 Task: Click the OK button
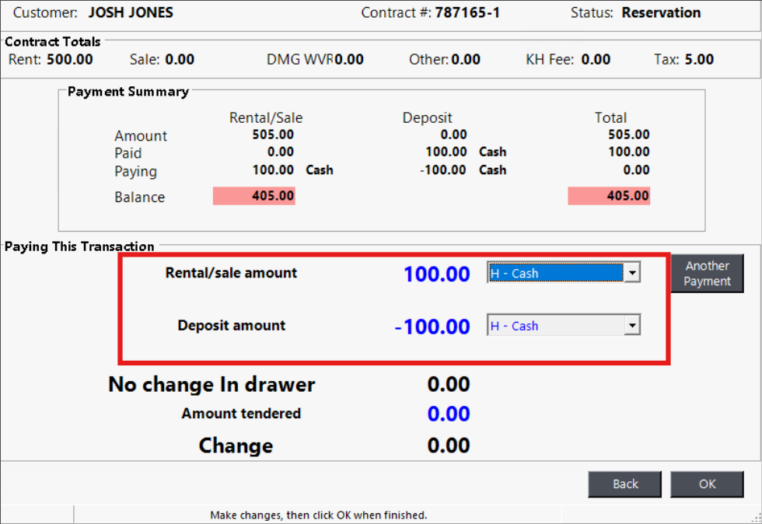click(x=707, y=484)
